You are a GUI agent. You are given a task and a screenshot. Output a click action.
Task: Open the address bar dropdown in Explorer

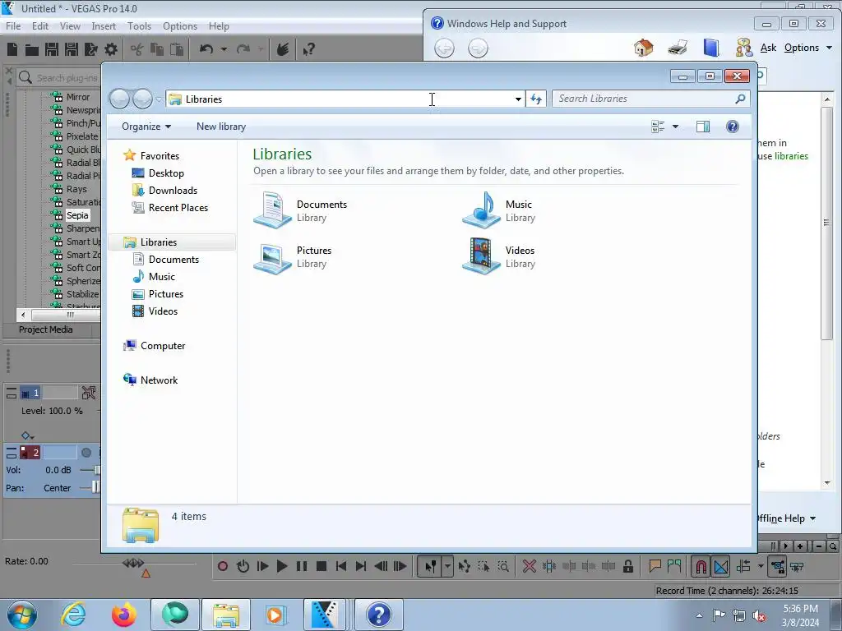coord(518,99)
